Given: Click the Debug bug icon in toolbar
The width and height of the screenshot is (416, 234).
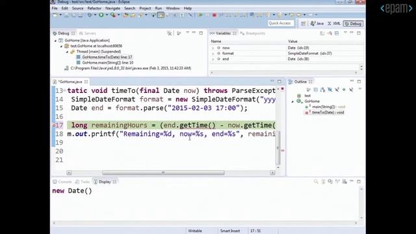Looking at the screenshot, I should pyautogui.click(x=90, y=15).
